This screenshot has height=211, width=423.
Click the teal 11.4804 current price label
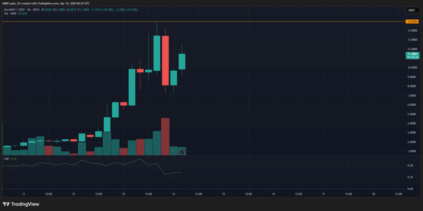[412, 54]
